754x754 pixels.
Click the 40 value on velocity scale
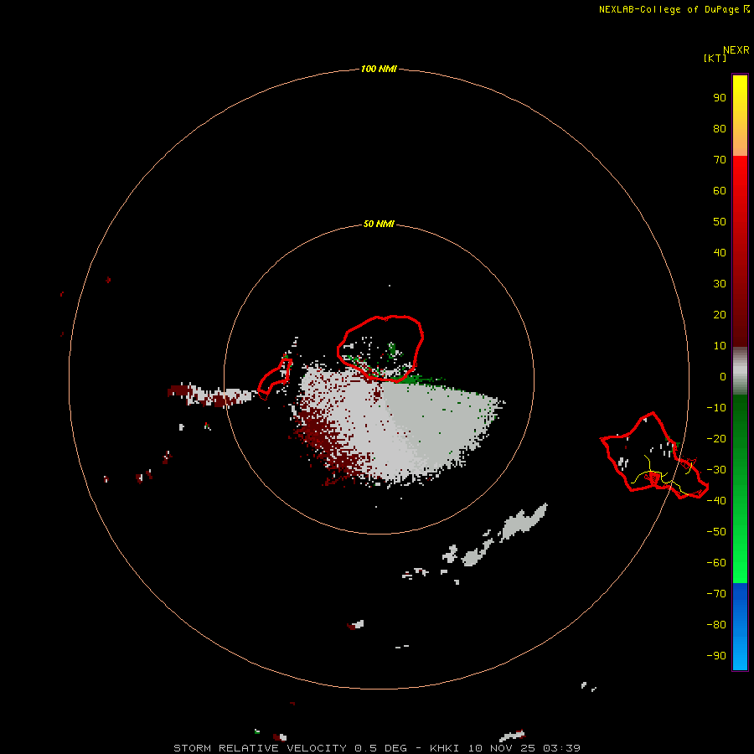[720, 253]
